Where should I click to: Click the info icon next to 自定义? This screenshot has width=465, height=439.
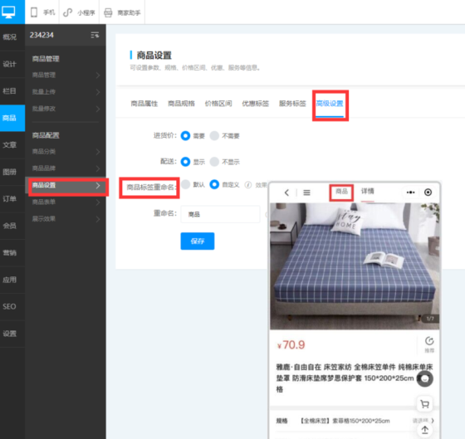pos(248,185)
